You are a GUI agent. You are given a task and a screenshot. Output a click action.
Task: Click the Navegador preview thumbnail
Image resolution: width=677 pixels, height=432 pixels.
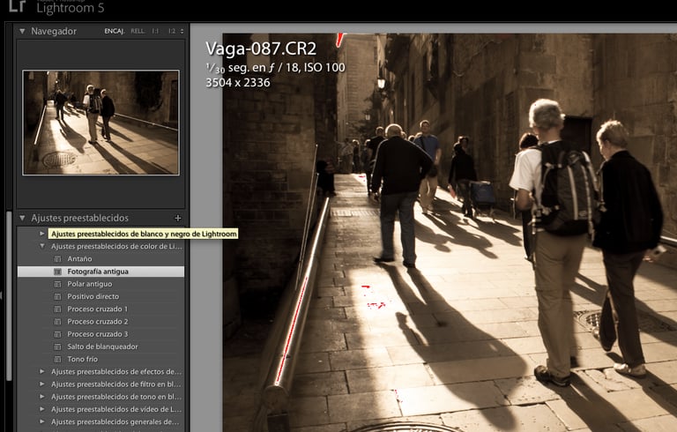coord(101,123)
